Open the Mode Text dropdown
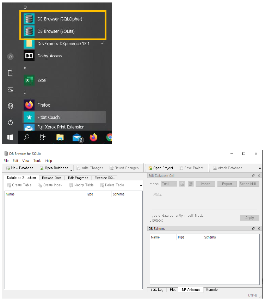 (x=169, y=184)
